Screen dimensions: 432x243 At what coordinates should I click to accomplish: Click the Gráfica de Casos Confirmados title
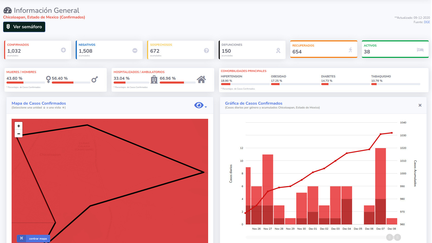pyautogui.click(x=254, y=103)
